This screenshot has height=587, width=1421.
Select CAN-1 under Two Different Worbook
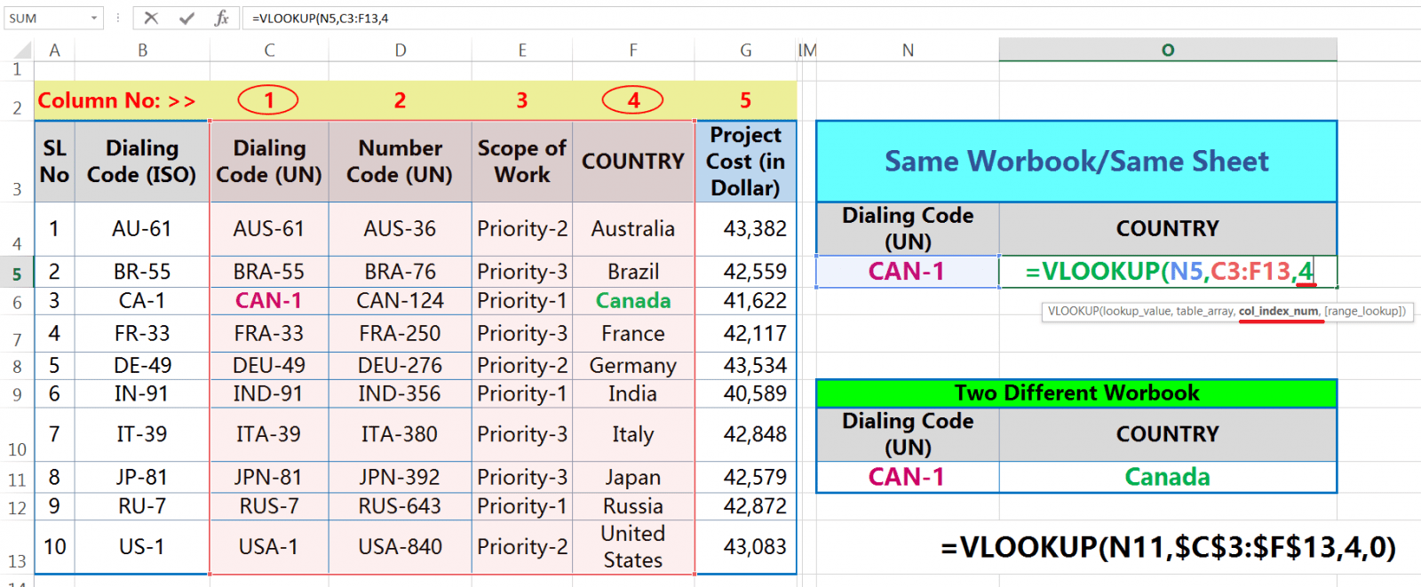[908, 478]
